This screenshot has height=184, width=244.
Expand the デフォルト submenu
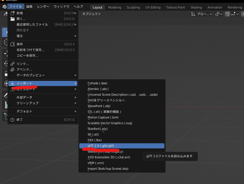[43, 111]
